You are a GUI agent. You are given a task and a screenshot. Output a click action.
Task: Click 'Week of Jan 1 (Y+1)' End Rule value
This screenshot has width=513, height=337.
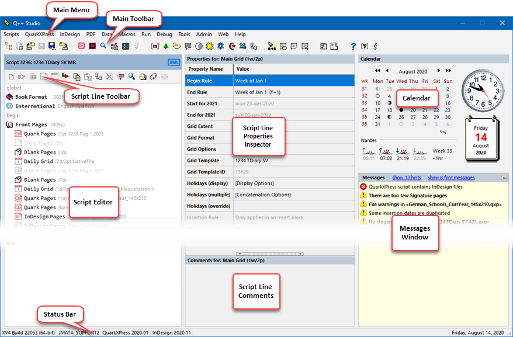[x=258, y=92]
